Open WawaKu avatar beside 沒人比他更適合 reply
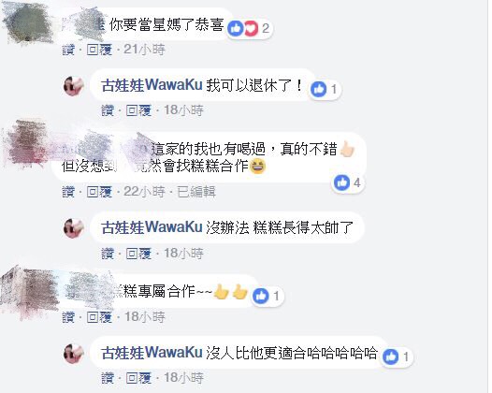Viewport: 492px width, 393px height. tap(74, 353)
